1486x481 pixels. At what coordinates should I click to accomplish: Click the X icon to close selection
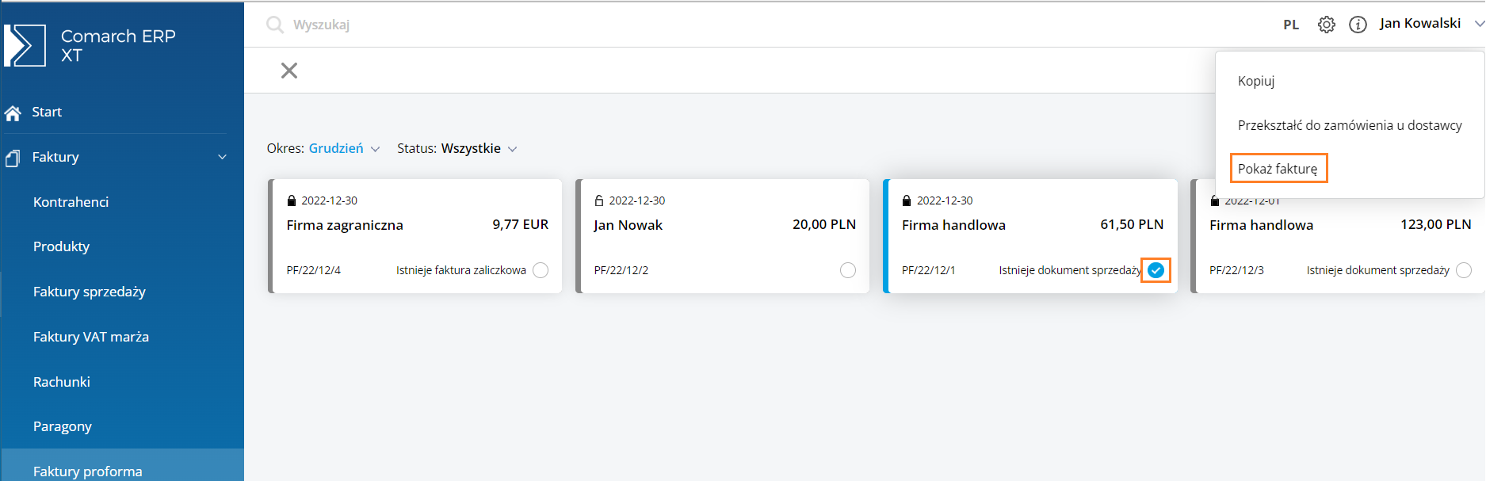tap(289, 71)
